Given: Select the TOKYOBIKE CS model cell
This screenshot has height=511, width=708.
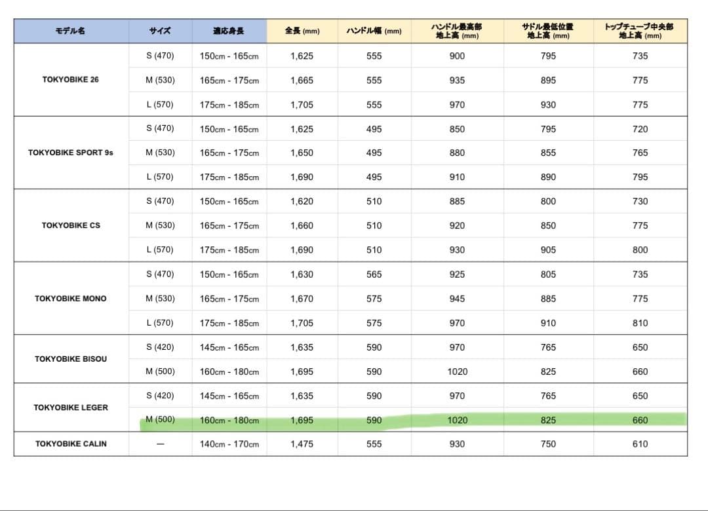Looking at the screenshot, I should pyautogui.click(x=71, y=225).
